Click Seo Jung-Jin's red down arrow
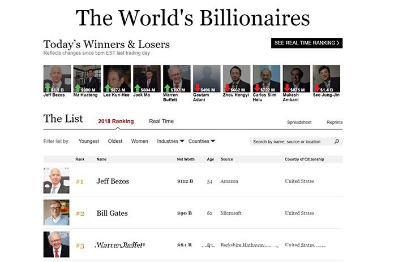Screen dimensions: 394x262 pyautogui.click(x=317, y=89)
